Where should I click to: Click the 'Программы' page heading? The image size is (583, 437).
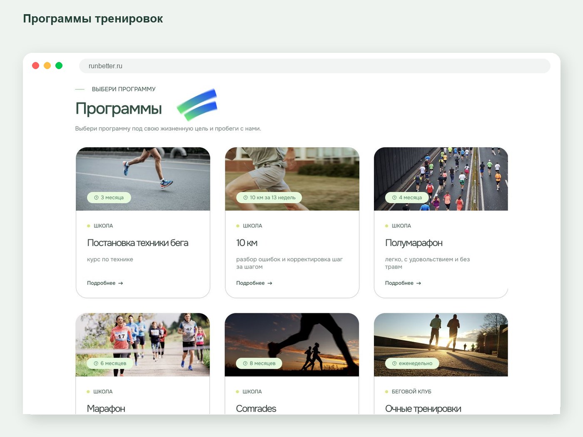pos(119,109)
